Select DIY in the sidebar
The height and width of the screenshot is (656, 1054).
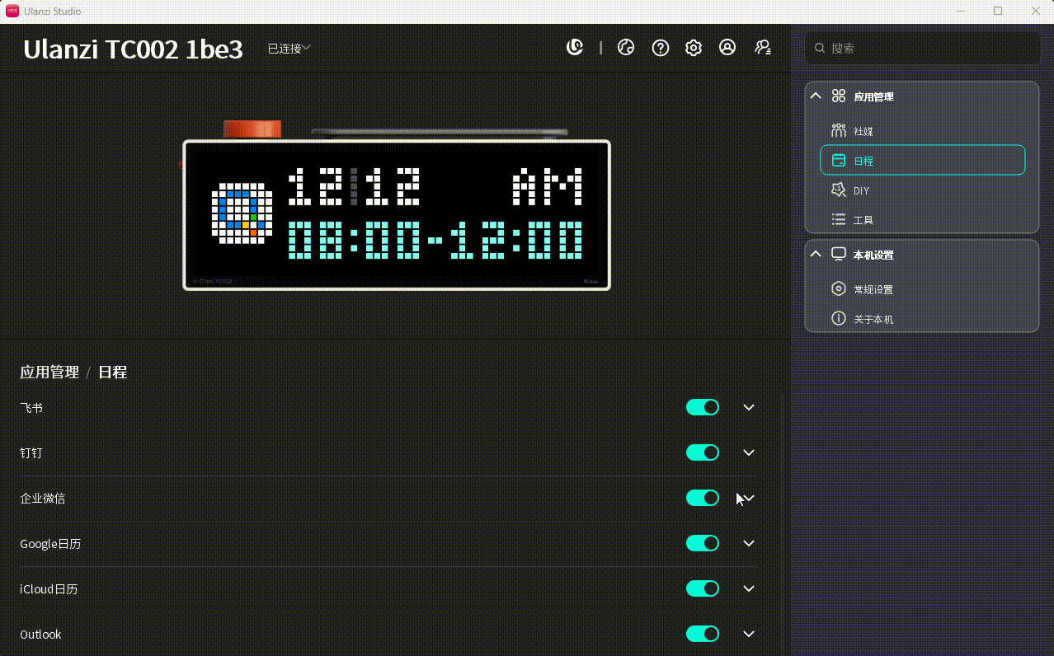[922, 190]
